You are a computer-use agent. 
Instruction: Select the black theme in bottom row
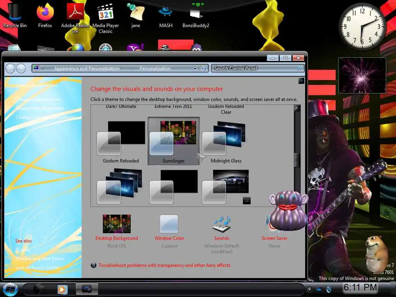[x=174, y=186]
